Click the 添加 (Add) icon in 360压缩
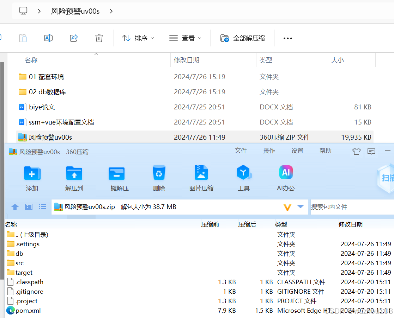 point(32,178)
